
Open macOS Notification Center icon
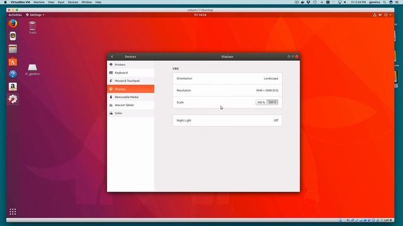397,2
